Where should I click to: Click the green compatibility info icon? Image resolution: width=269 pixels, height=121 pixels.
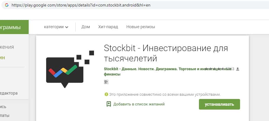[x=106, y=94]
